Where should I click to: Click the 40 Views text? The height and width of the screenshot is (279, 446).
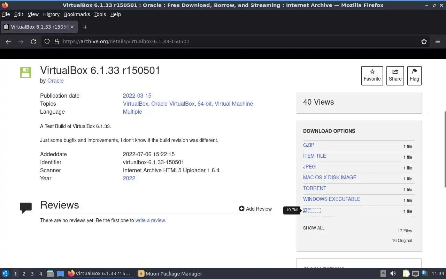tap(318, 102)
